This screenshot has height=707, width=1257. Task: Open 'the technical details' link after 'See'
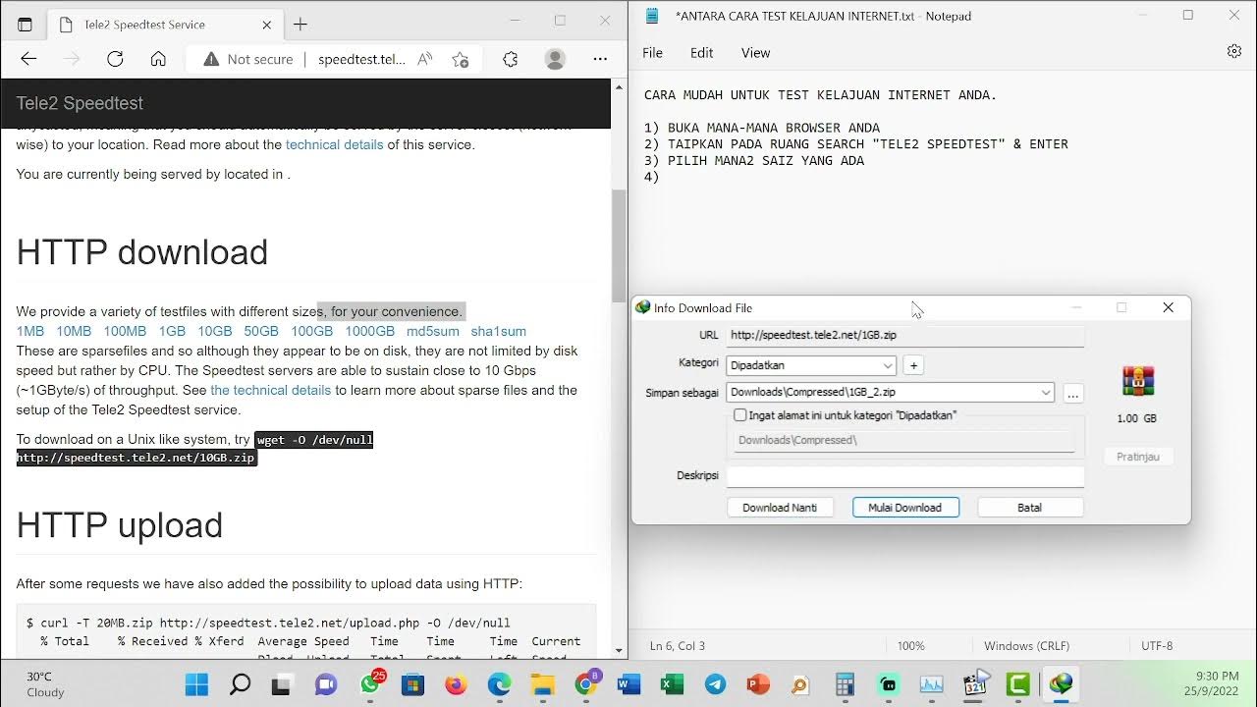270,390
